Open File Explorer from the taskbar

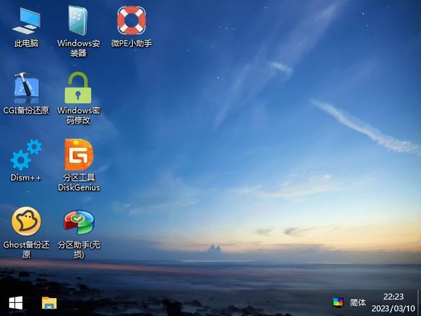49,303
